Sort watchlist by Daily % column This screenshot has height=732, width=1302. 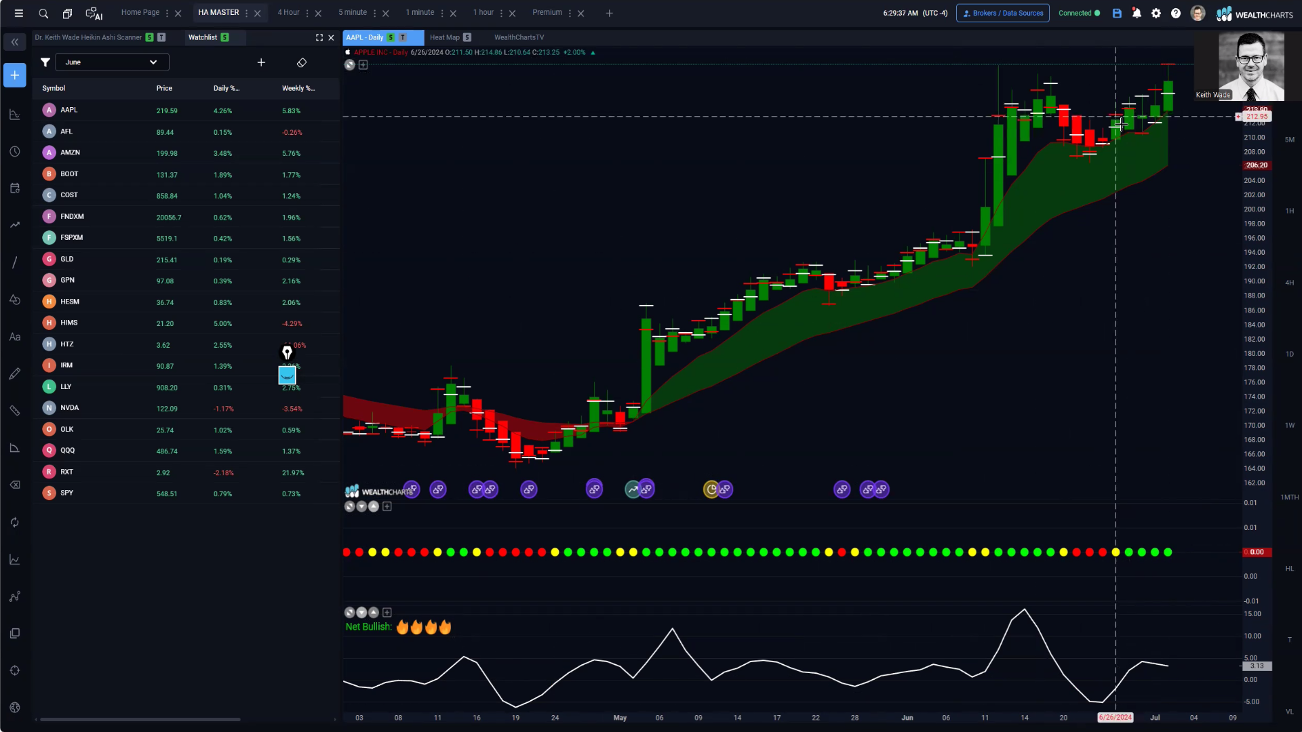(x=226, y=89)
